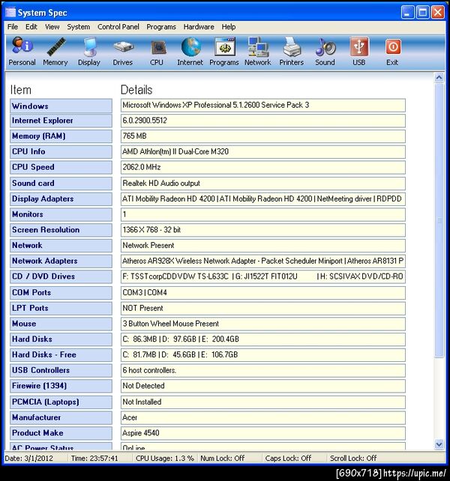Open the Programs toolbar icon
The width and height of the screenshot is (450, 481).
point(224,52)
